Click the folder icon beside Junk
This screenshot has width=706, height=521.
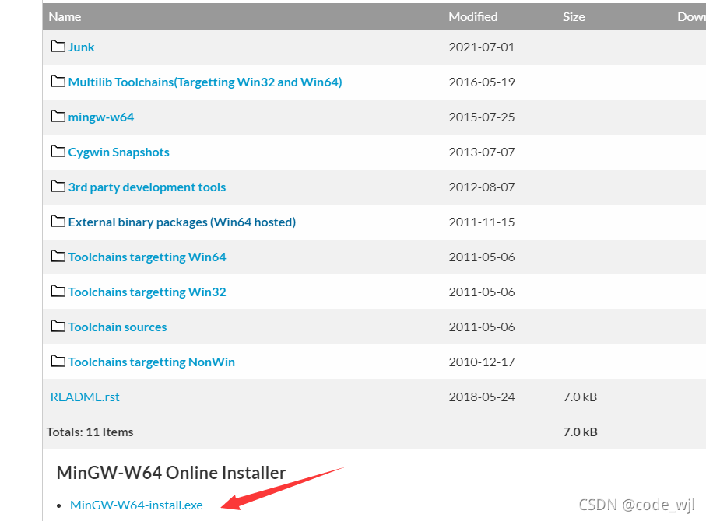(58, 46)
